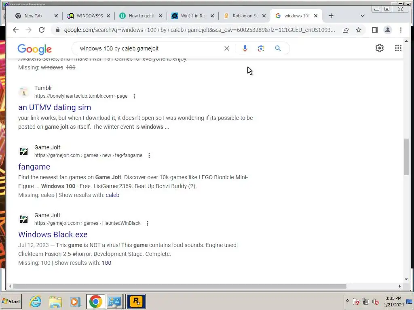Show results with '100' link
The image size is (414, 310).
pos(106,263)
